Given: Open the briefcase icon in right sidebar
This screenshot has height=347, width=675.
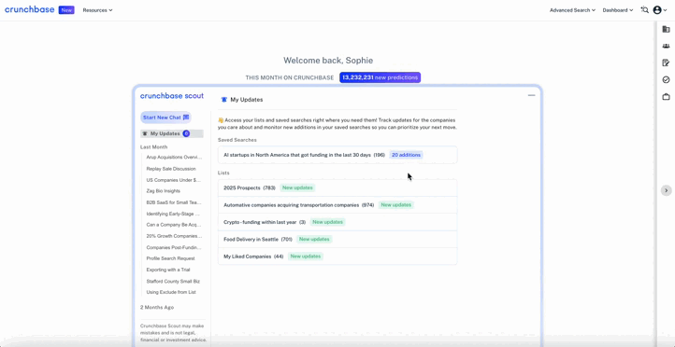Looking at the screenshot, I should pyautogui.click(x=666, y=97).
